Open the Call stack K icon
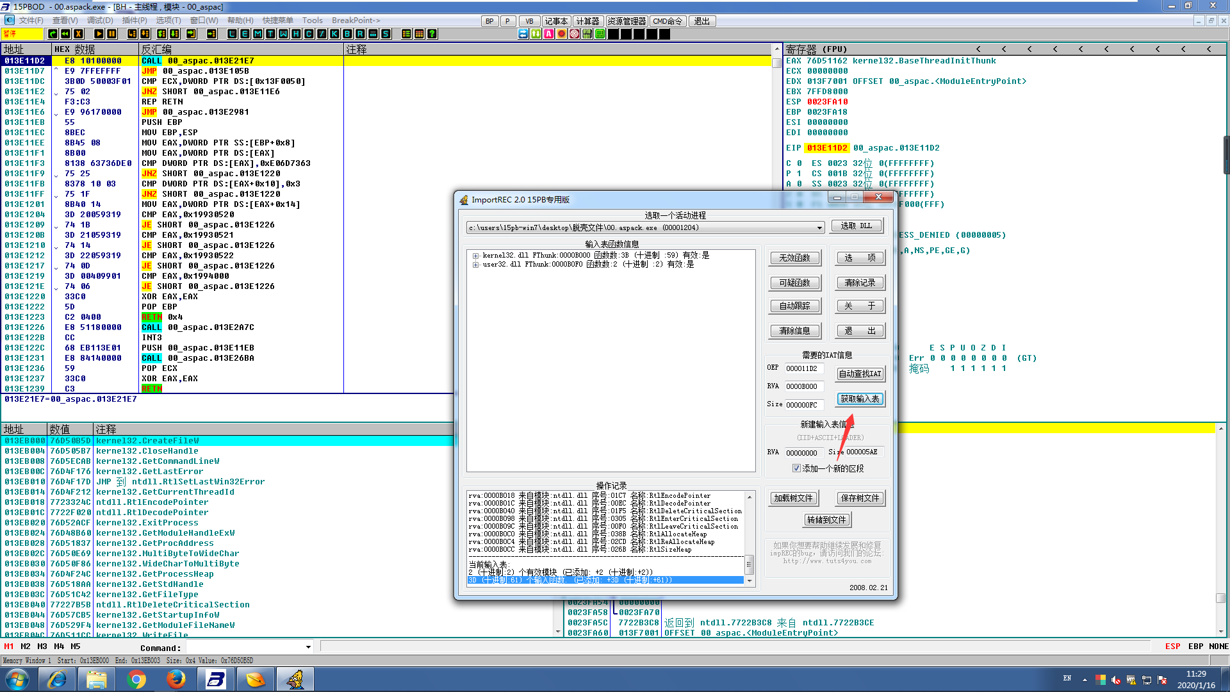This screenshot has height=692, width=1230. 334,34
